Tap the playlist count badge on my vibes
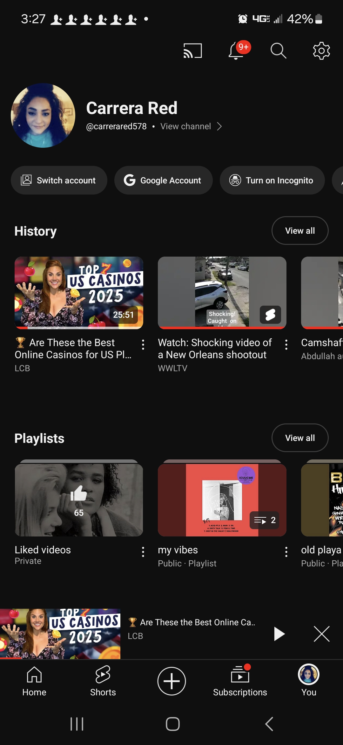This screenshot has width=343, height=745. point(265,520)
